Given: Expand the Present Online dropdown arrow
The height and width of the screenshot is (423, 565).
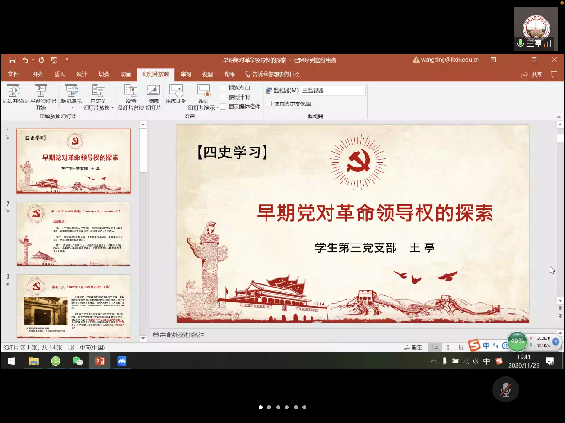Looking at the screenshot, I should click(72, 107).
